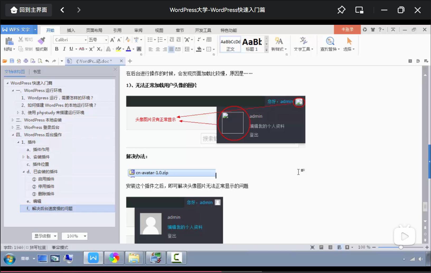Select the 标题 1 style
Screen dimensions: 431x273
click(x=252, y=44)
